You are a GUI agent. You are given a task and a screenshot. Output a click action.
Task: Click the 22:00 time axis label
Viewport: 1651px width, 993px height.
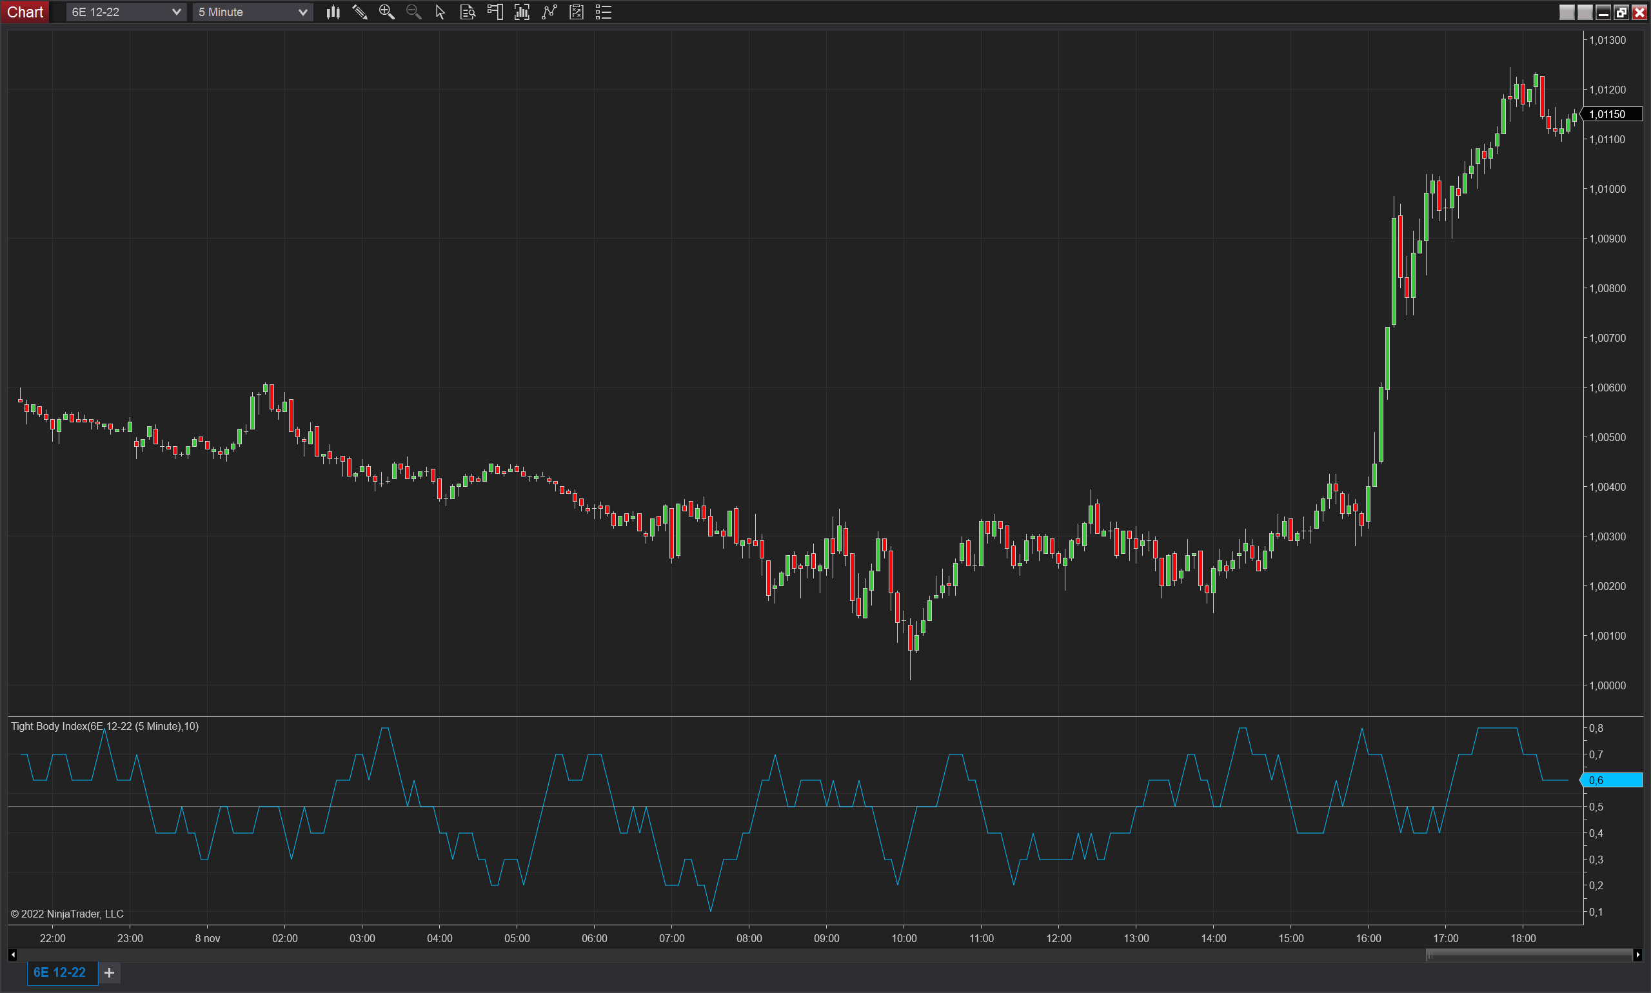coord(53,938)
